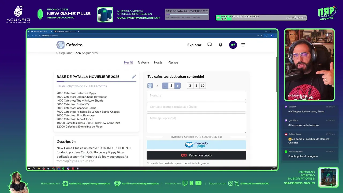Open File Explorer in the taskbar
This screenshot has width=343, height=193.
point(39,169)
